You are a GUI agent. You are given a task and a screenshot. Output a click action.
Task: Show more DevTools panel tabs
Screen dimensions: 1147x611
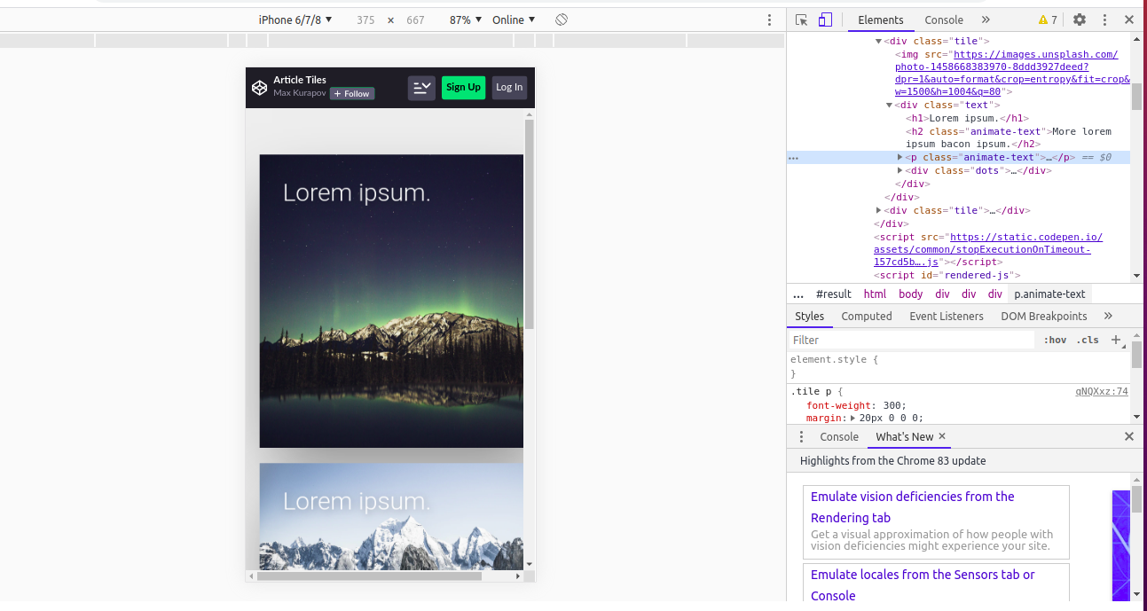coord(986,20)
